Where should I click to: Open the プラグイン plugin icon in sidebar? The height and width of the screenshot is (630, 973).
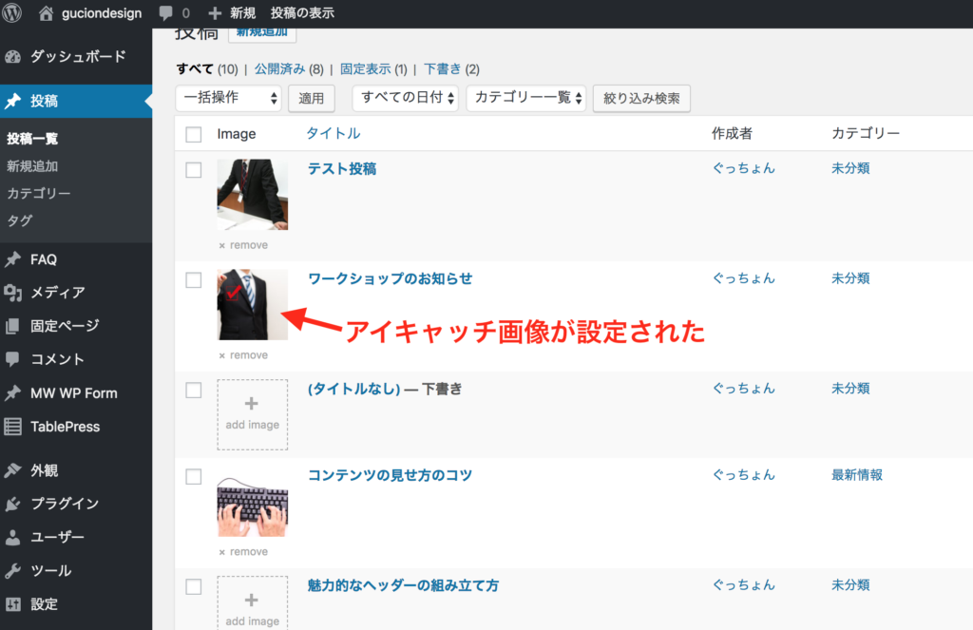[x=13, y=504]
